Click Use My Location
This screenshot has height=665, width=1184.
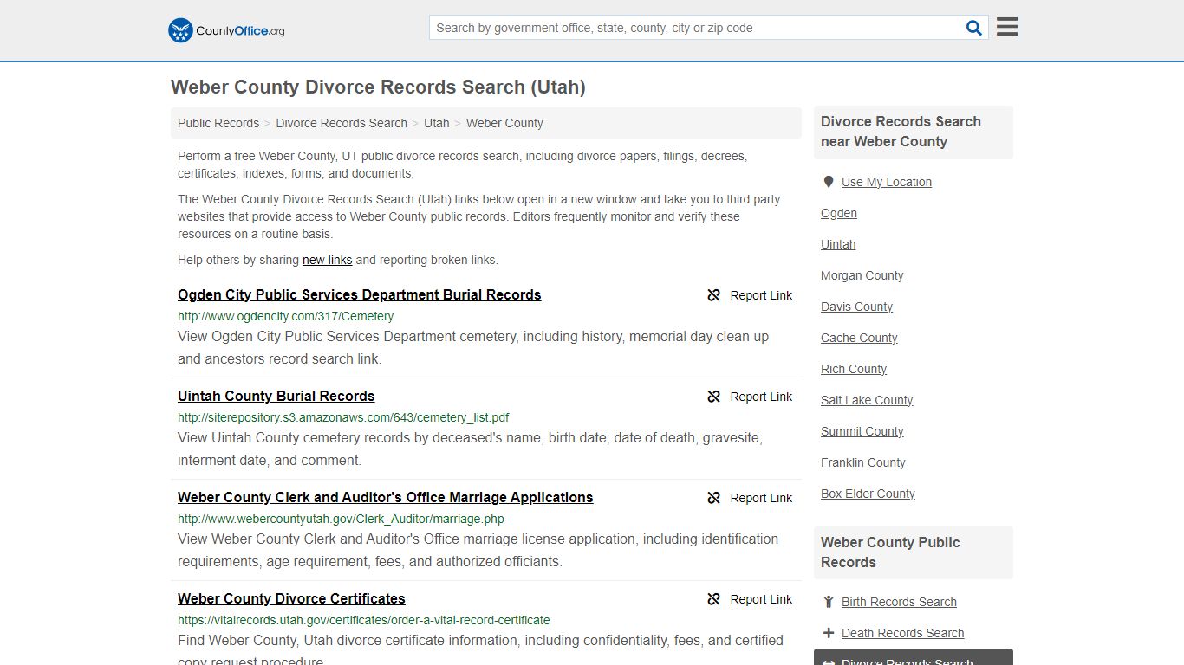pos(886,182)
